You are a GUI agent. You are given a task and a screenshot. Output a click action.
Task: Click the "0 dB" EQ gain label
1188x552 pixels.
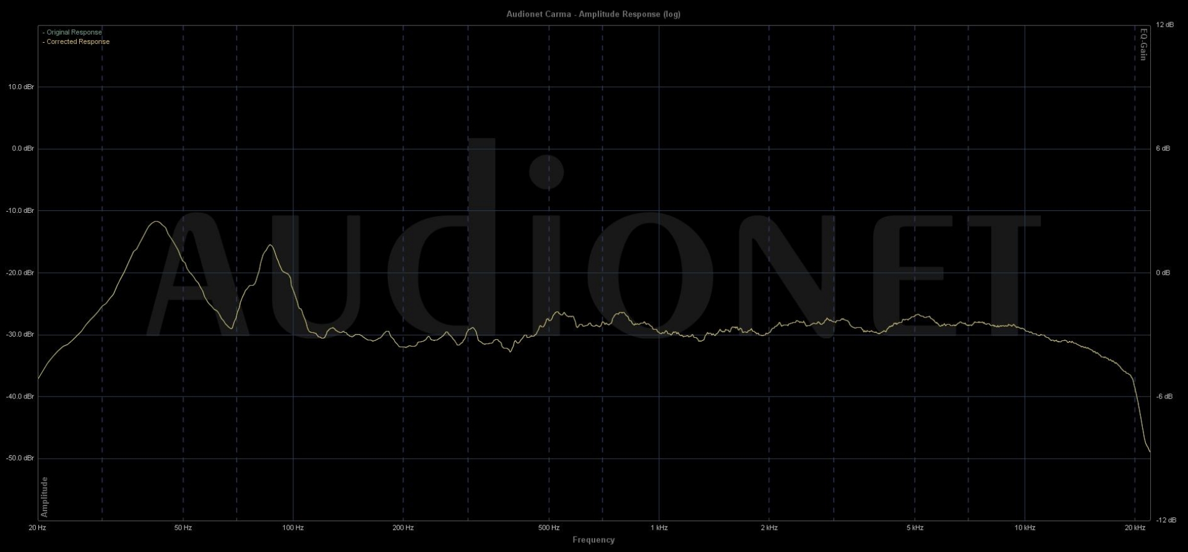(1163, 272)
